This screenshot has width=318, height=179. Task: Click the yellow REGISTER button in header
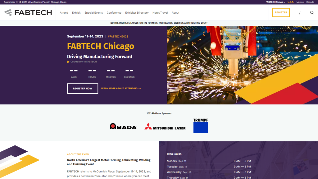pos(281,12)
